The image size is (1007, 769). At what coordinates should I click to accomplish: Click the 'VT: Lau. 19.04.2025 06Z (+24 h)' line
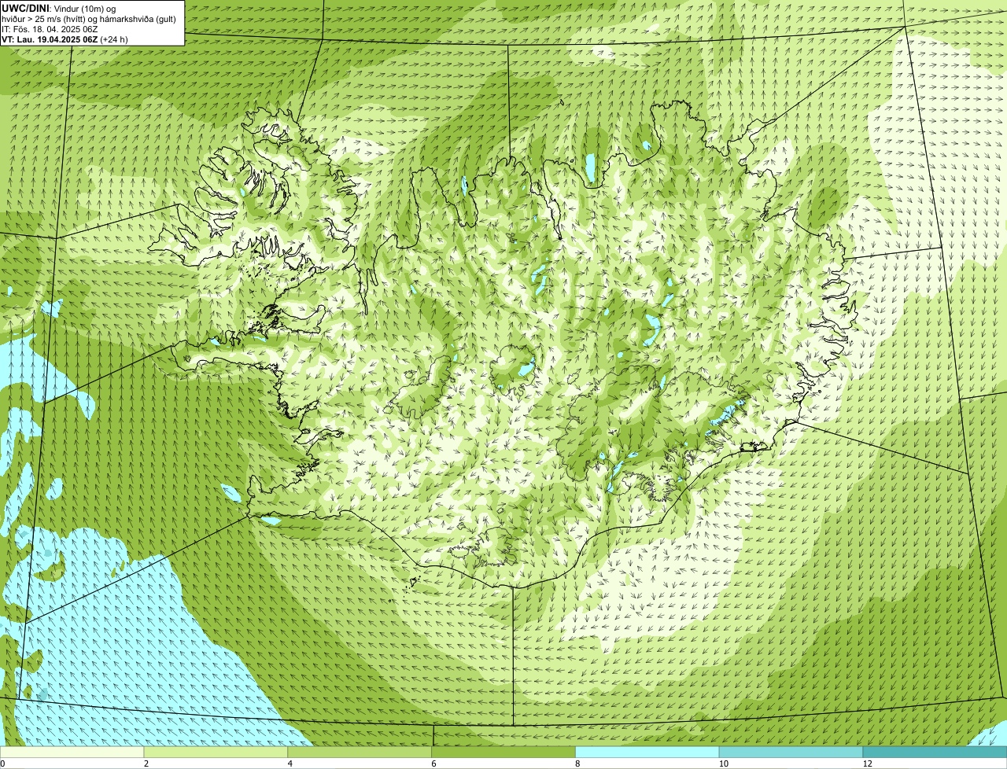pos(65,39)
